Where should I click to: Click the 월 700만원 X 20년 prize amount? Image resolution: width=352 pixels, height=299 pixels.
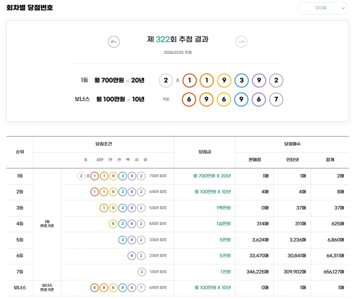click(212, 176)
